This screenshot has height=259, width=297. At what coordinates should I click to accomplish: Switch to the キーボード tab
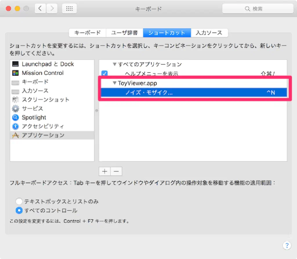(x=87, y=33)
